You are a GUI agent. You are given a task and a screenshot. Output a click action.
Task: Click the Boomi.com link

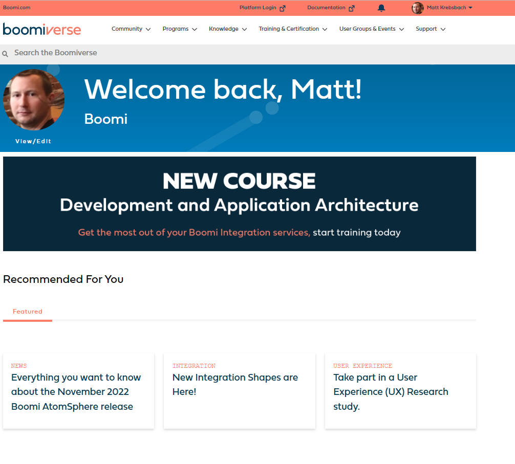click(17, 8)
